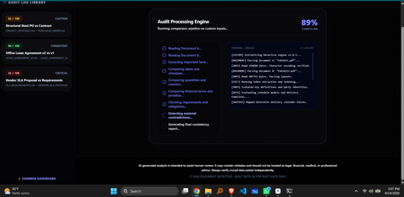This screenshot has width=404, height=197.
Task: Click checkmark icon for Checking requirements and obligations
Action: [x=164, y=104]
